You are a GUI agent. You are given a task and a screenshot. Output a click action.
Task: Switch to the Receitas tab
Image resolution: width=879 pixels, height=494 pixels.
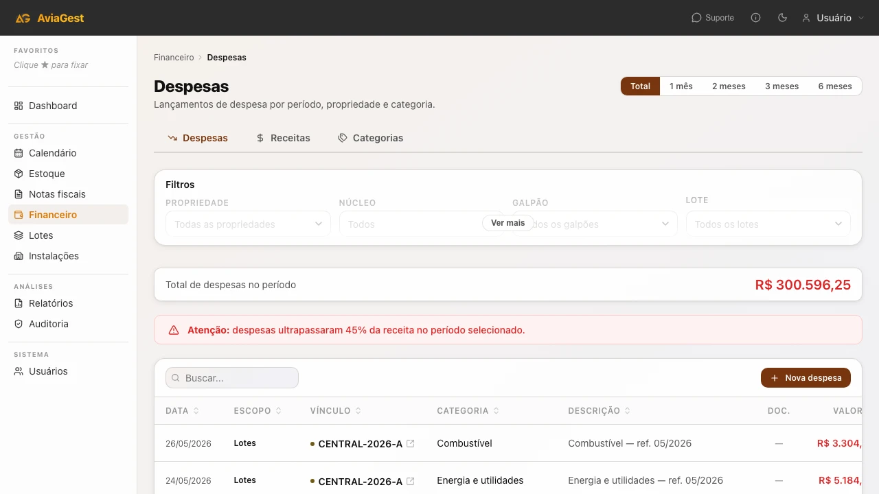pos(283,138)
